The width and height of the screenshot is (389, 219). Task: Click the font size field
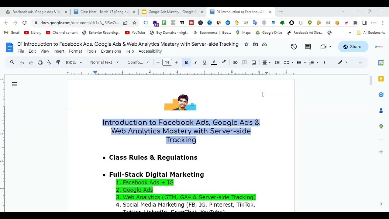[167, 62]
